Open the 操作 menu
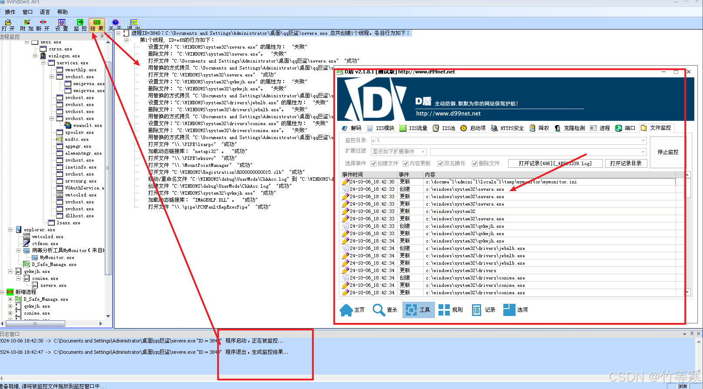Image resolution: width=703 pixels, height=389 pixels. 10,12
